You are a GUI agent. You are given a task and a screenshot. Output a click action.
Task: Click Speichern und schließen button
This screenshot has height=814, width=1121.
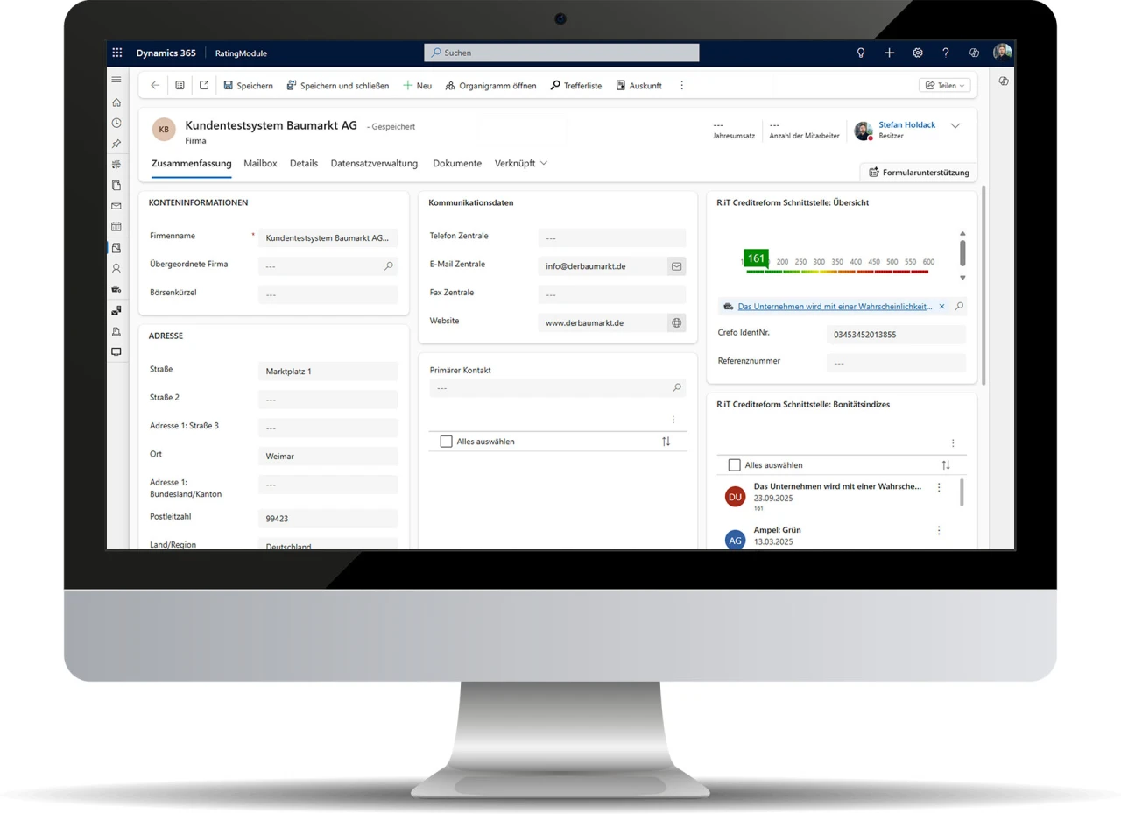coord(337,86)
